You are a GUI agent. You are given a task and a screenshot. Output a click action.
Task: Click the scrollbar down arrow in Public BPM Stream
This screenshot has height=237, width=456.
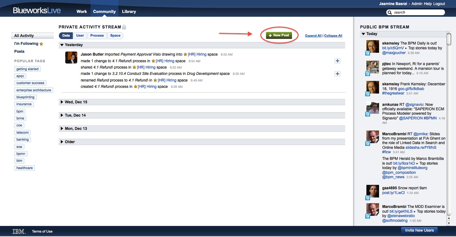click(x=449, y=223)
